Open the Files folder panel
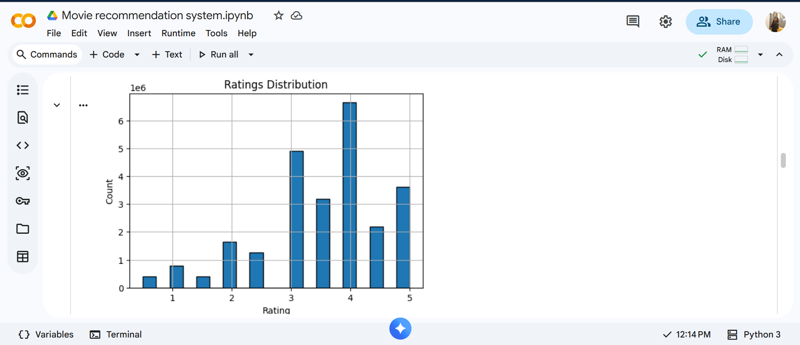Viewport: 800px width, 345px height. tap(22, 229)
